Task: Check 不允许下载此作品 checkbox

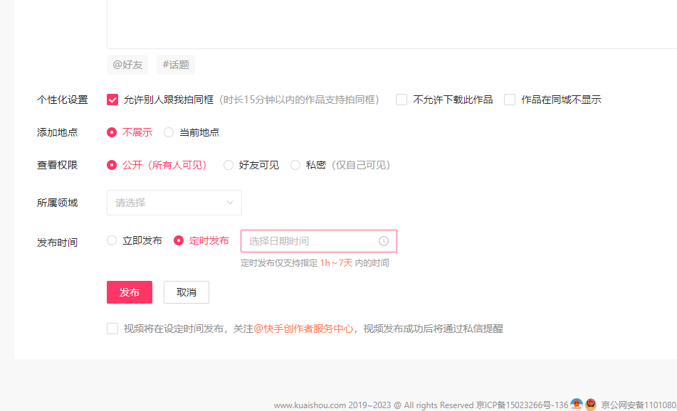Action: [402, 100]
